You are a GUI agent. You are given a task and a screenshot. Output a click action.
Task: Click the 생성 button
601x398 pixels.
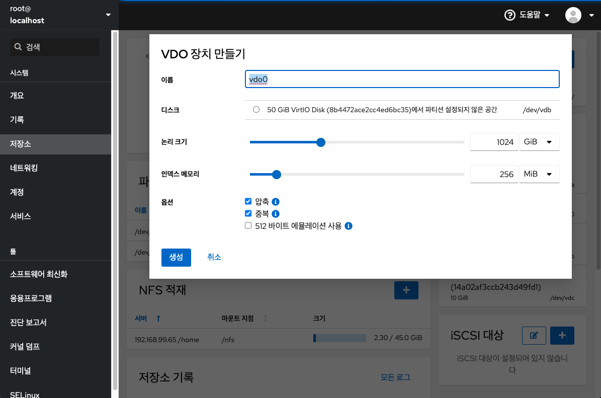[x=176, y=257]
